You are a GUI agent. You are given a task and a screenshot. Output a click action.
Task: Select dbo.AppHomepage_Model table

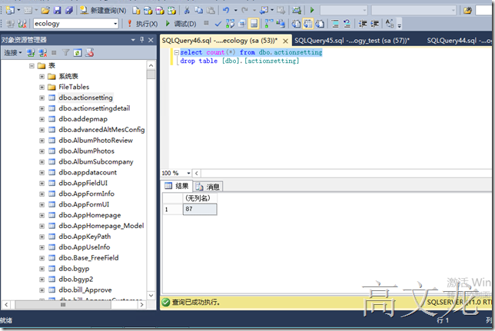101,226
